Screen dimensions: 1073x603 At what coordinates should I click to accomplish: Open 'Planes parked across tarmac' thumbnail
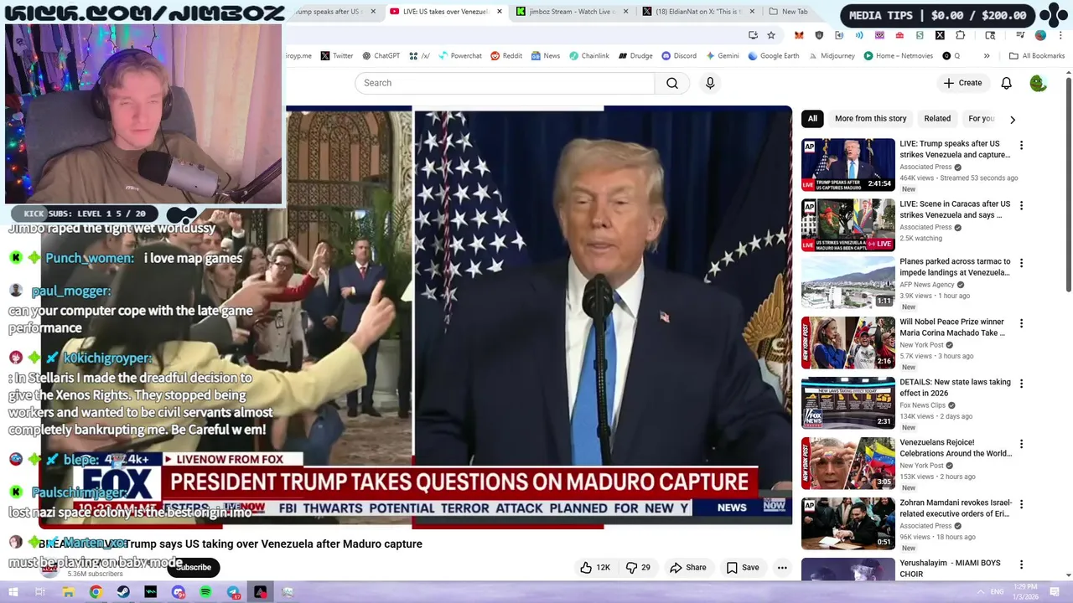[848, 283]
